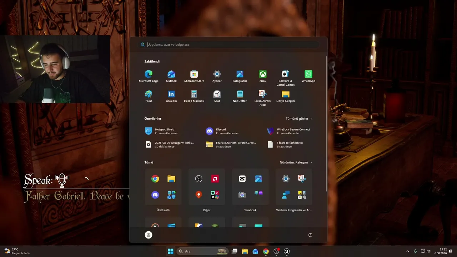Open the 2026-08-06-wruzgarw-korku file
The width and height of the screenshot is (457, 257).
(170, 145)
